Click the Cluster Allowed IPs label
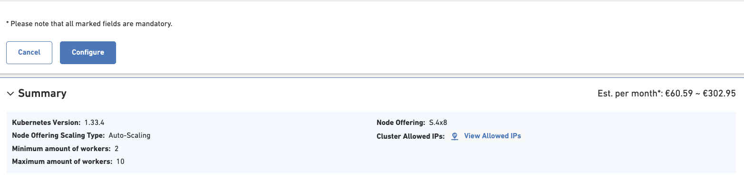Image resolution: width=744 pixels, height=181 pixels. [x=411, y=136]
